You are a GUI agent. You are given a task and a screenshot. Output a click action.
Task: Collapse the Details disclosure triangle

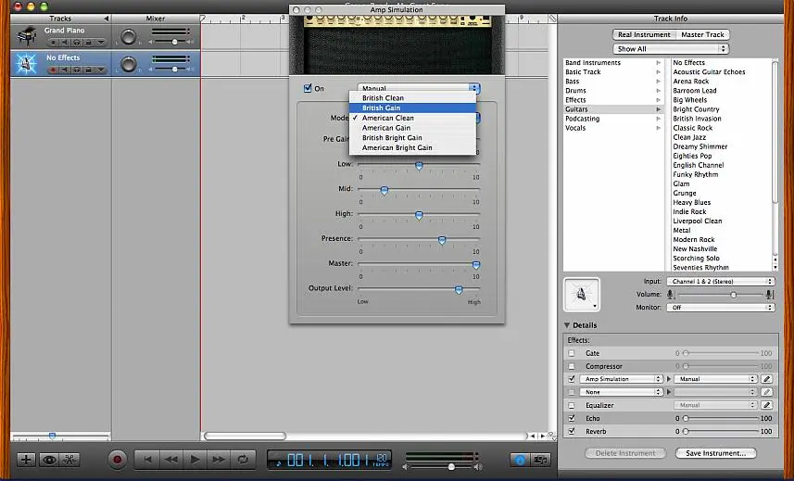tap(567, 325)
